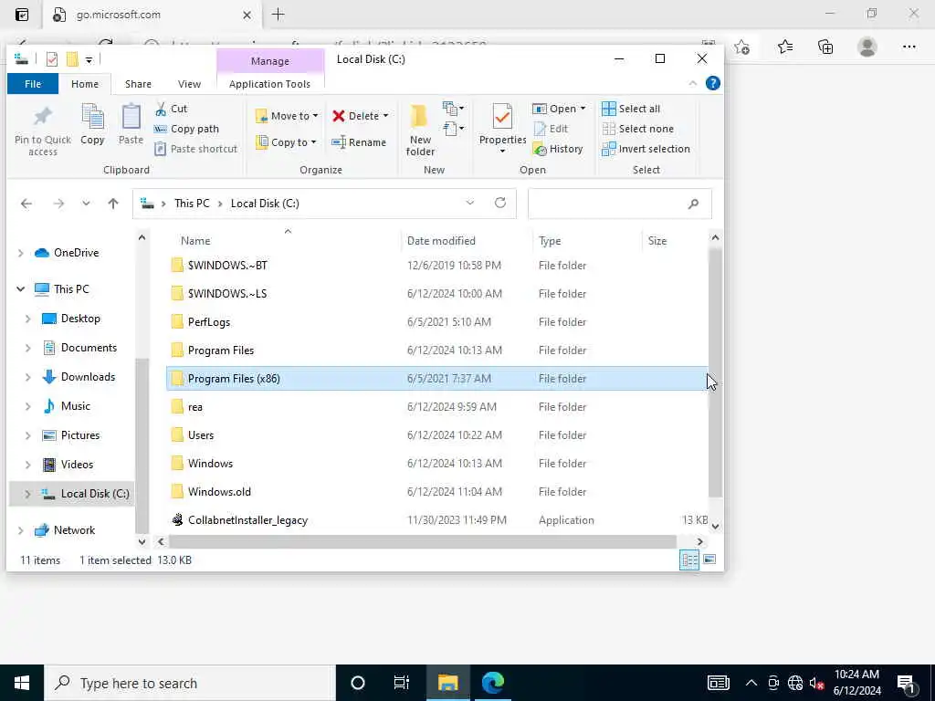The height and width of the screenshot is (701, 935).
Task: Select the go.microsoft.com browser tab
Action: 151,15
